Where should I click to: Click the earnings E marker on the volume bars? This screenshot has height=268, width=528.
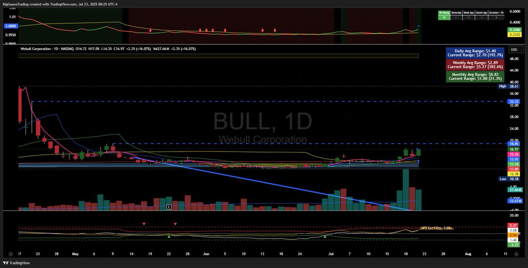tap(169, 206)
